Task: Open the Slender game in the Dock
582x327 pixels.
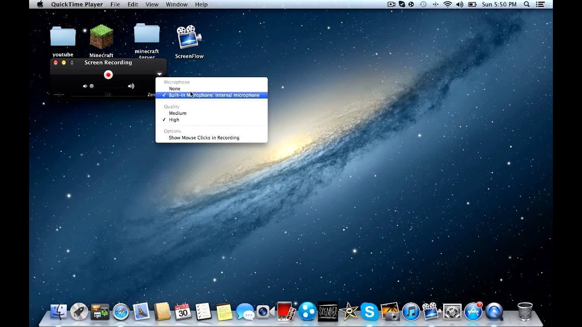Action: (x=328, y=312)
